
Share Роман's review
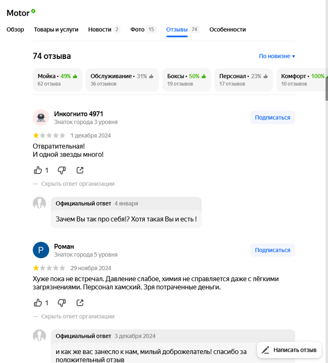click(80, 303)
